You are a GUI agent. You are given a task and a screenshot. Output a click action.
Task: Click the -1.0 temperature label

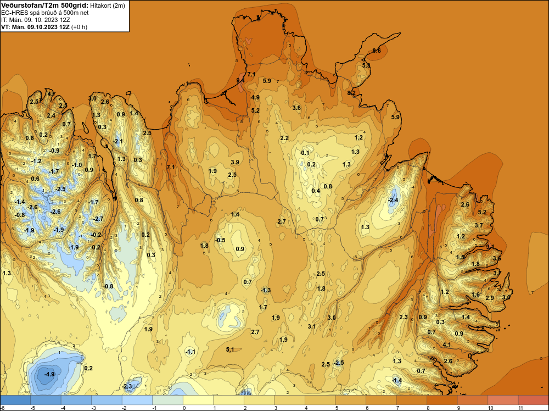pyautogui.click(x=77, y=165)
